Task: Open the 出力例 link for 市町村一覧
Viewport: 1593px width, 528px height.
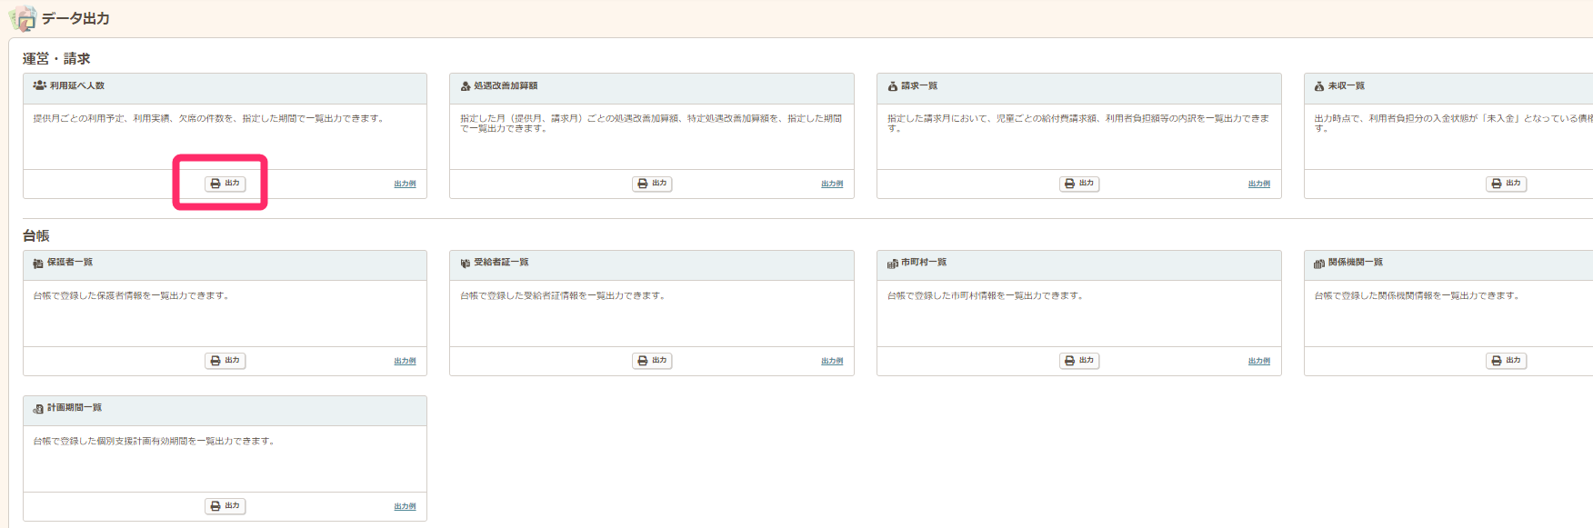Action: [1258, 362]
